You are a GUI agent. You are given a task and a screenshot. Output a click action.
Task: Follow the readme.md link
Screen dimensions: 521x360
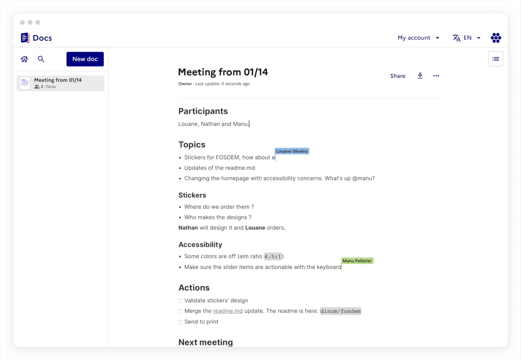(x=228, y=311)
